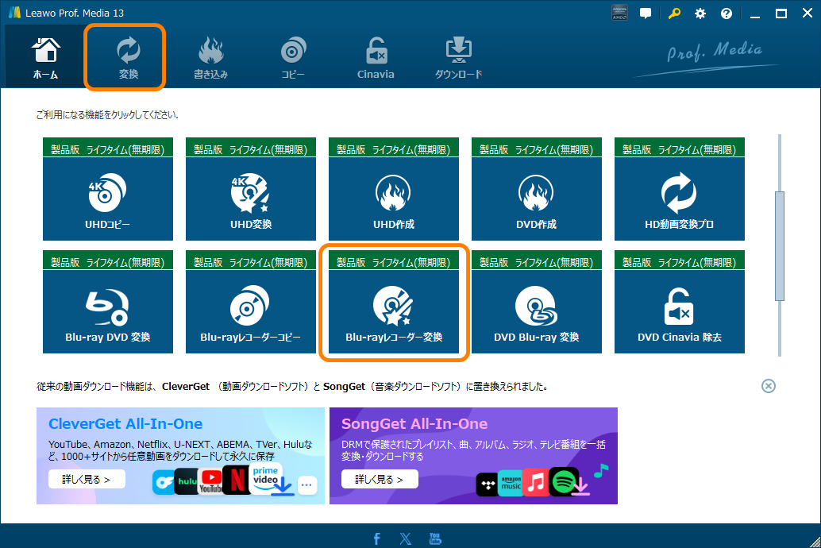Screen dimensions: 821x548
Task: Click the key activation icon
Action: [x=674, y=13]
